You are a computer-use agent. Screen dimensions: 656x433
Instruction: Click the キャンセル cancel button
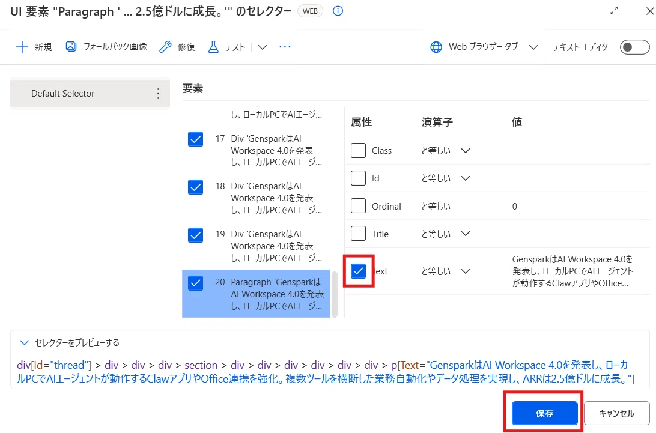pyautogui.click(x=616, y=413)
